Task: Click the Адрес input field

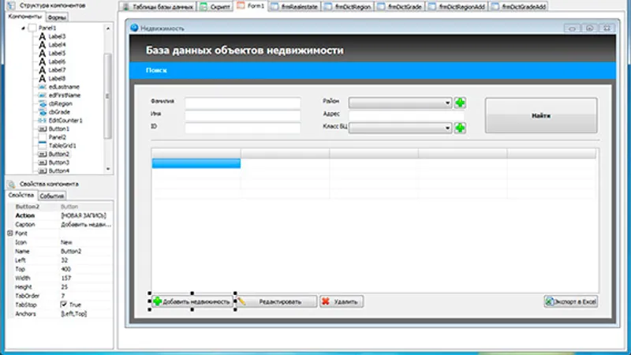Action: coord(406,115)
